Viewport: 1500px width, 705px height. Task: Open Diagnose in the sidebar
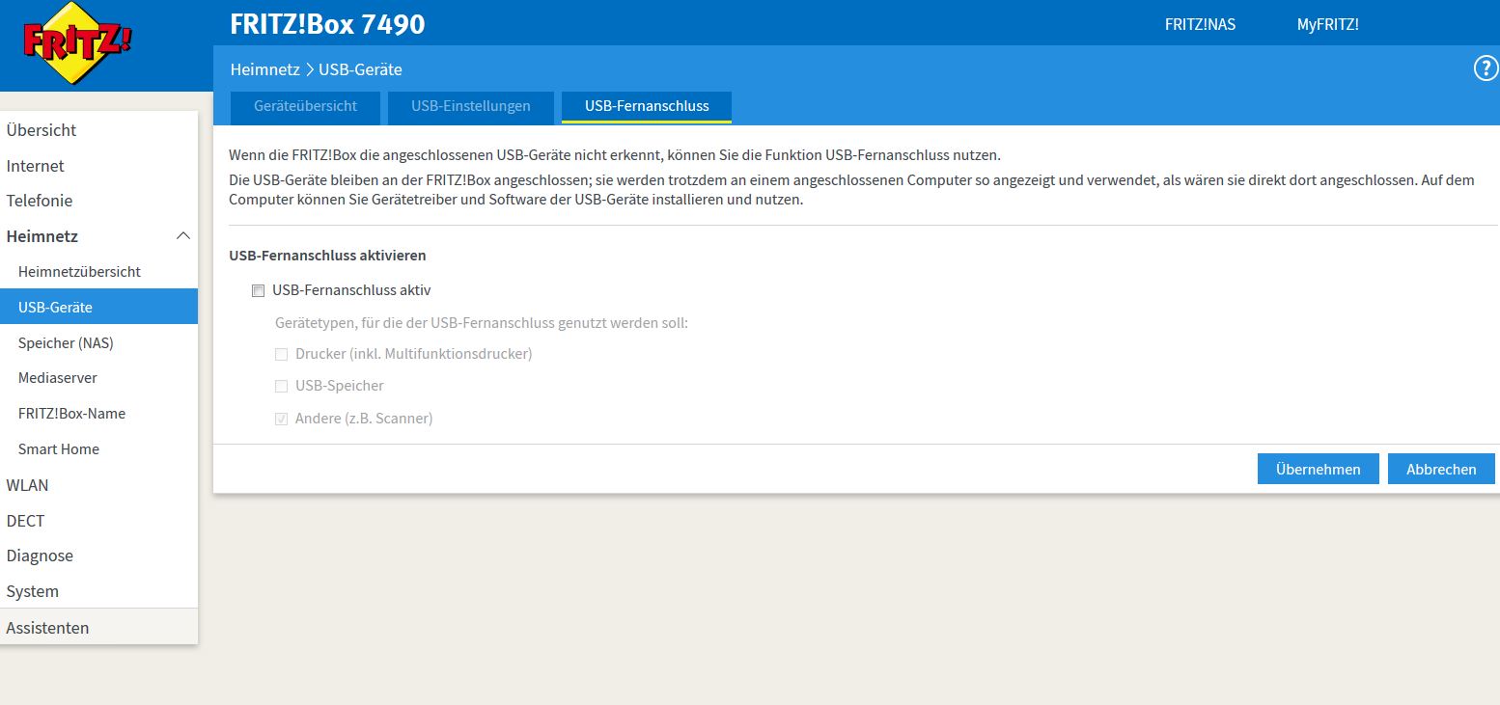98,556
